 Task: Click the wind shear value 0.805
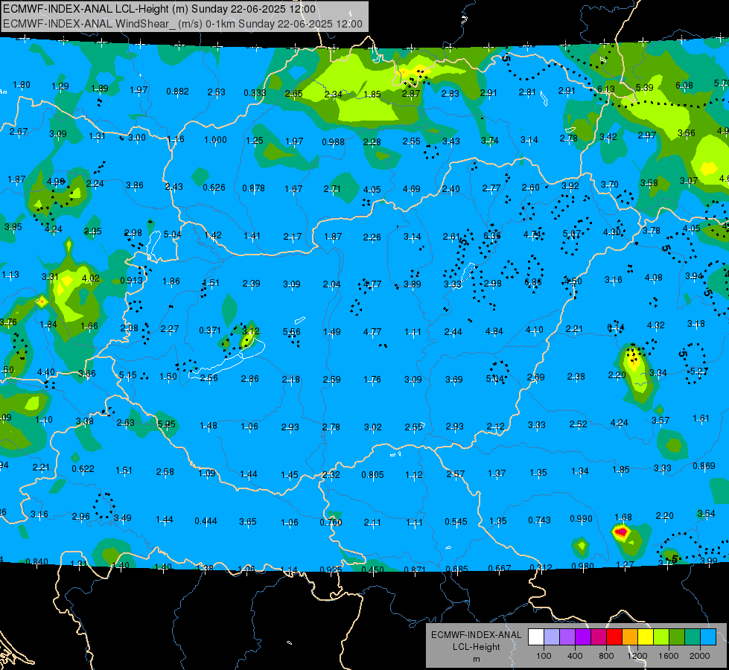tap(373, 475)
